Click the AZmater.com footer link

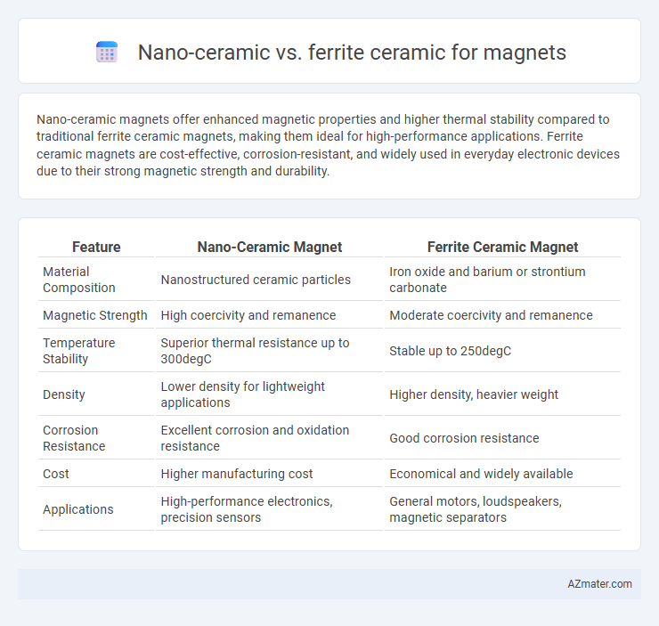tap(599, 583)
